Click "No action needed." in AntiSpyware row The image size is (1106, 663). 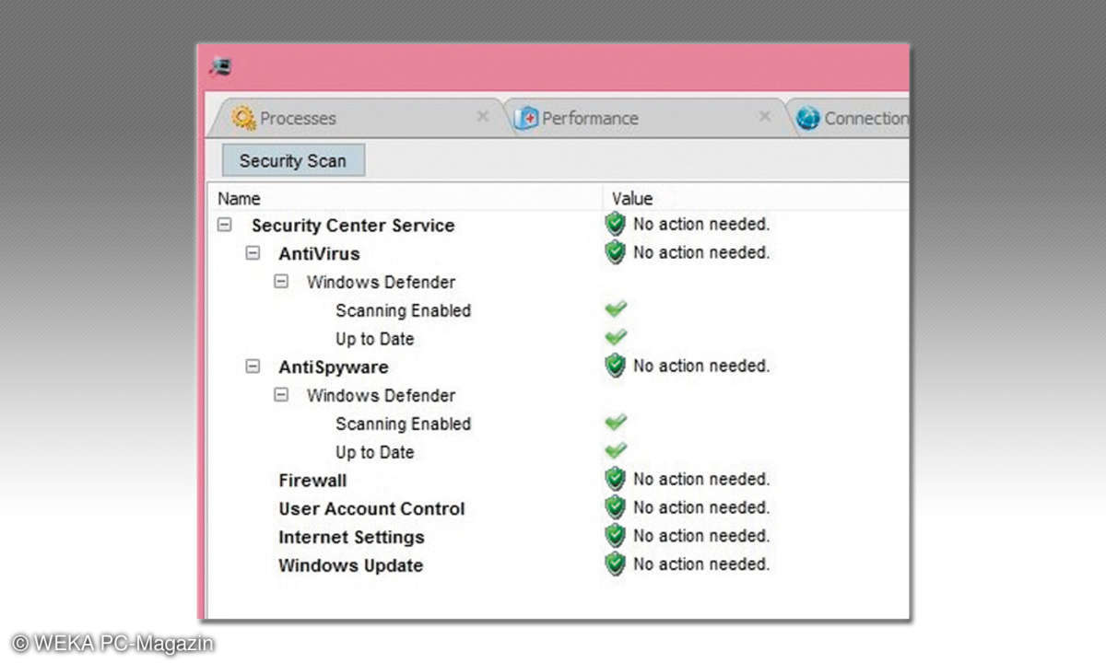[701, 366]
